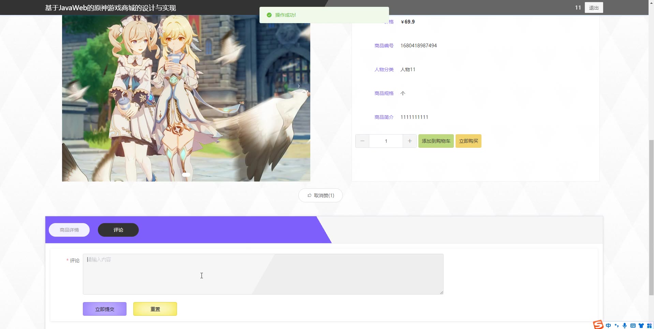The image size is (654, 329).
Task: Reset the comment form with 重置
Action: (155, 309)
